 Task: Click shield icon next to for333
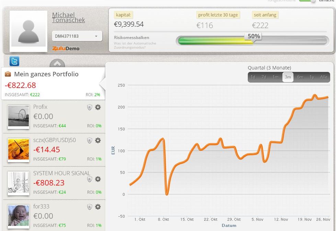(x=90, y=207)
